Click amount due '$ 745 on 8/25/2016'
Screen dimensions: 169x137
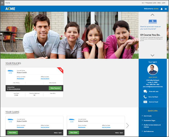pyautogui.click(x=14, y=89)
